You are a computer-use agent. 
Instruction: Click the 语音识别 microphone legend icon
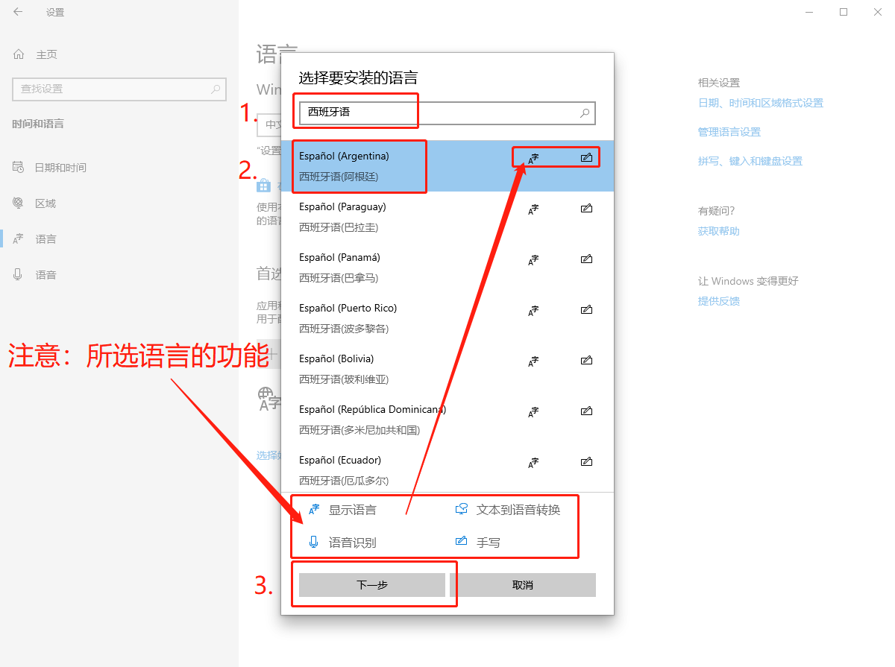pos(314,543)
